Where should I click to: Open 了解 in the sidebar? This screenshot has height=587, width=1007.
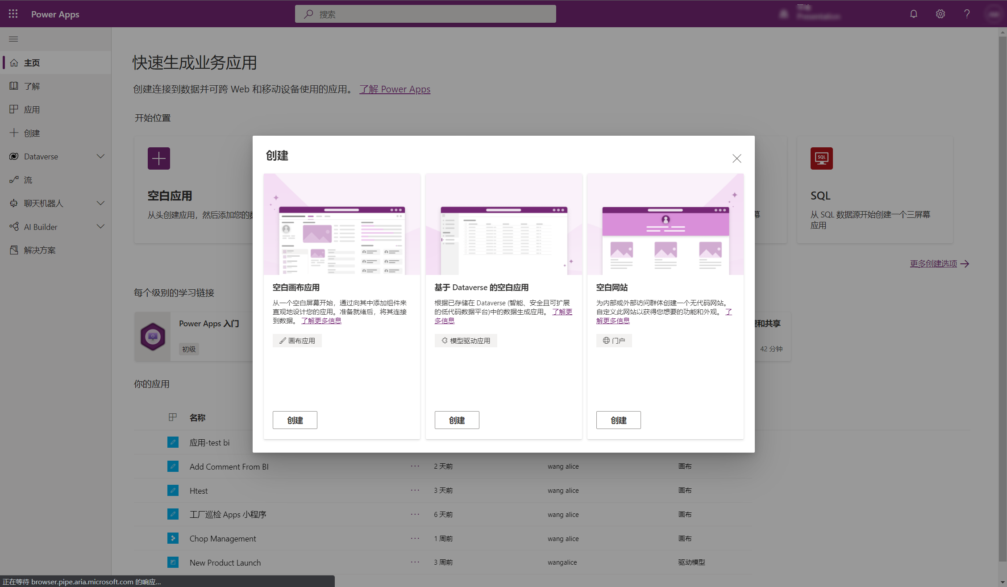[x=55, y=86]
